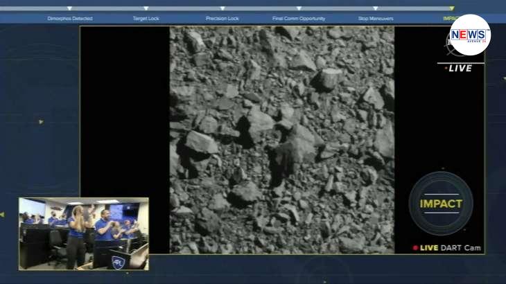This screenshot has height=284, width=506.
Task: Click the triangle marker above Dimorphos Detected
Action: [69, 9]
